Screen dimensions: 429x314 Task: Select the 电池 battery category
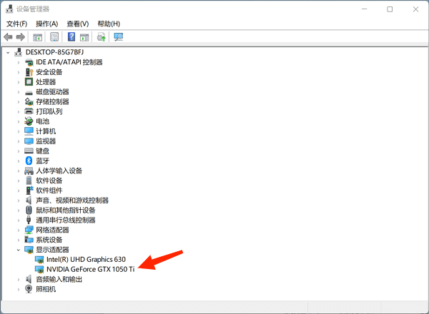click(42, 121)
